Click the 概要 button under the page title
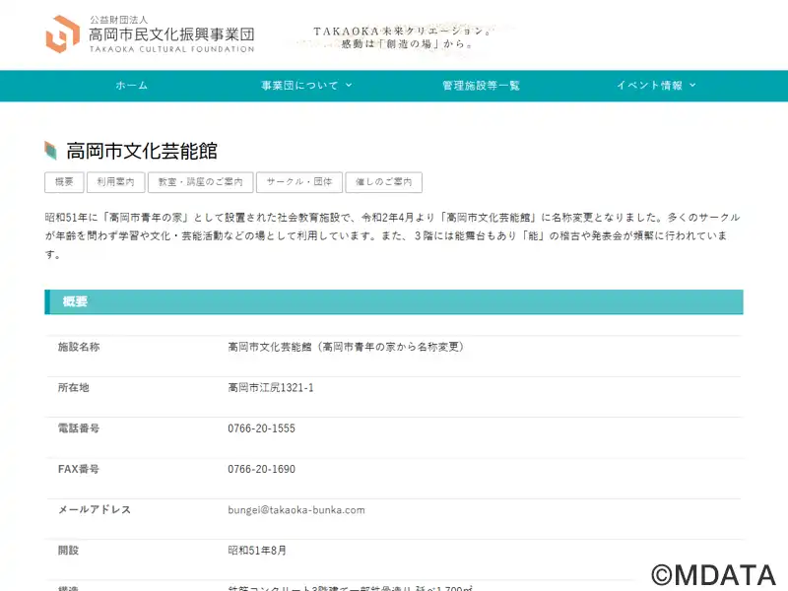 [64, 182]
